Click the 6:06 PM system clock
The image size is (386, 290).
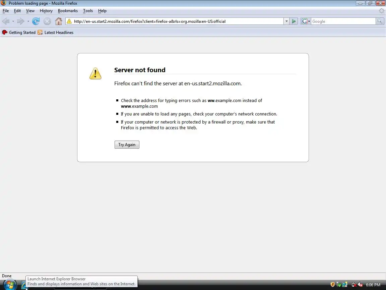373,285
